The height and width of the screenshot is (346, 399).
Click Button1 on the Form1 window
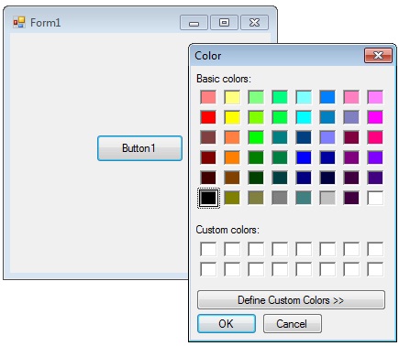pyautogui.click(x=139, y=148)
